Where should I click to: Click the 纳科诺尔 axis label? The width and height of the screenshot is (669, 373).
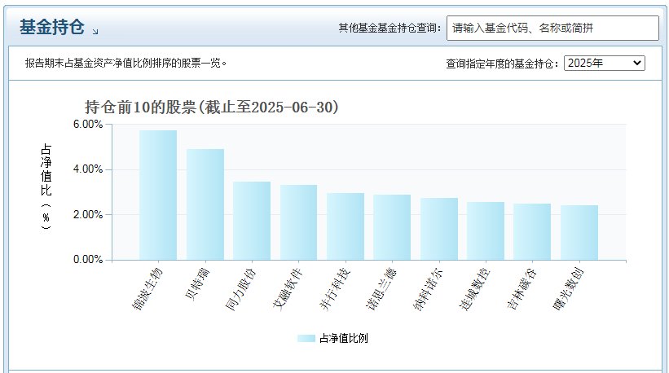429,289
